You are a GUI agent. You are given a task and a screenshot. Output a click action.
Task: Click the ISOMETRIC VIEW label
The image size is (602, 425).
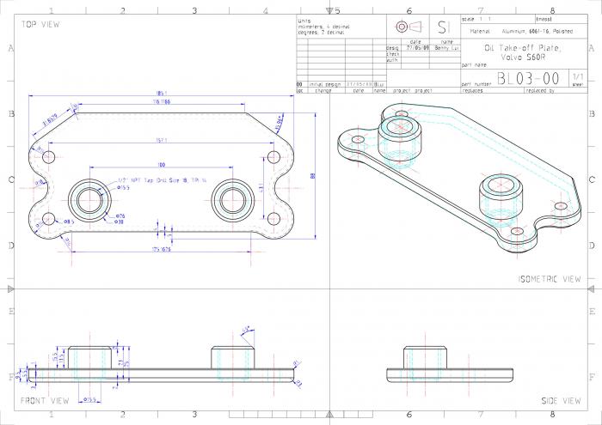[x=550, y=279]
